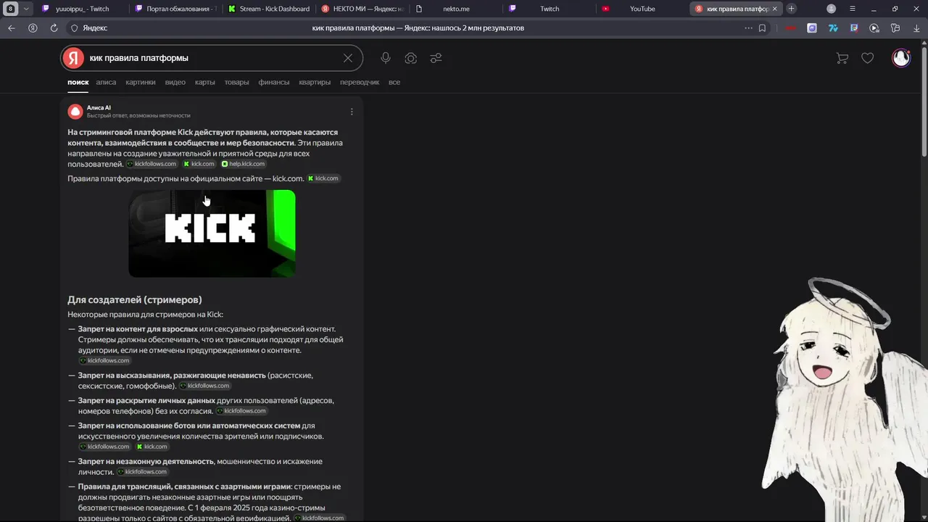This screenshot has width=928, height=522.
Task: Click the page vertical scrollbar thumb
Action: pyautogui.click(x=924, y=101)
